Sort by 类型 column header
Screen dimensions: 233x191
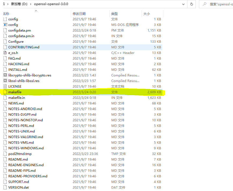coord(114,14)
